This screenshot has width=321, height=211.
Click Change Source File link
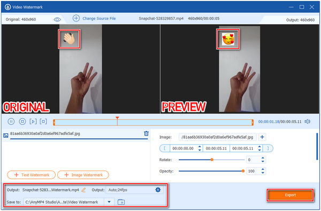point(99,18)
